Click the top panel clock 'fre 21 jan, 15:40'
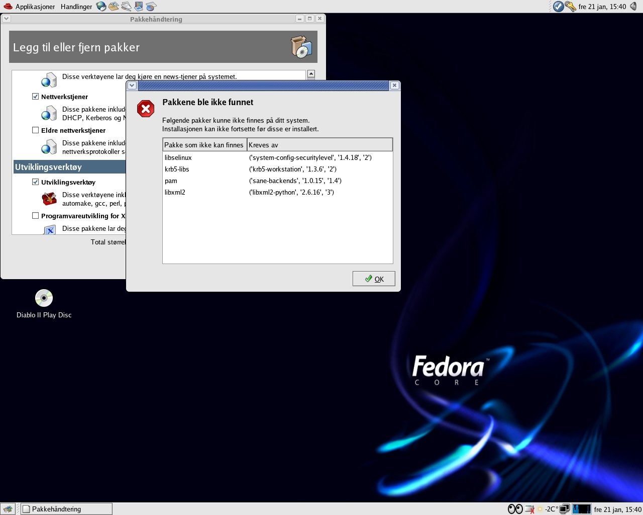The image size is (643, 515). tap(602, 7)
